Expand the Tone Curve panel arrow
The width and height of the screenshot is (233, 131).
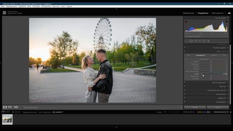228,48
